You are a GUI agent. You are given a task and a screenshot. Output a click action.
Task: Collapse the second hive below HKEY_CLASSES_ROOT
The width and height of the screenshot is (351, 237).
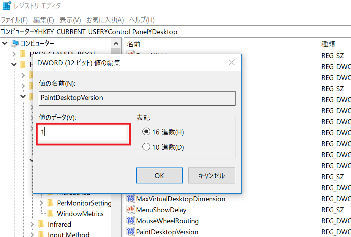(x=14, y=65)
